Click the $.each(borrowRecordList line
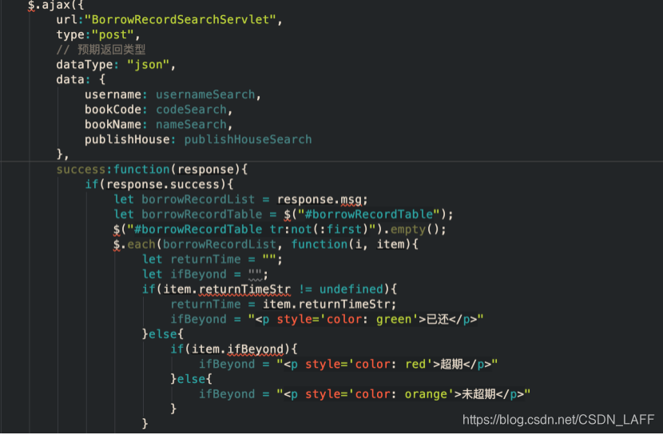Image resolution: width=663 pixels, height=435 pixels. [x=265, y=244]
